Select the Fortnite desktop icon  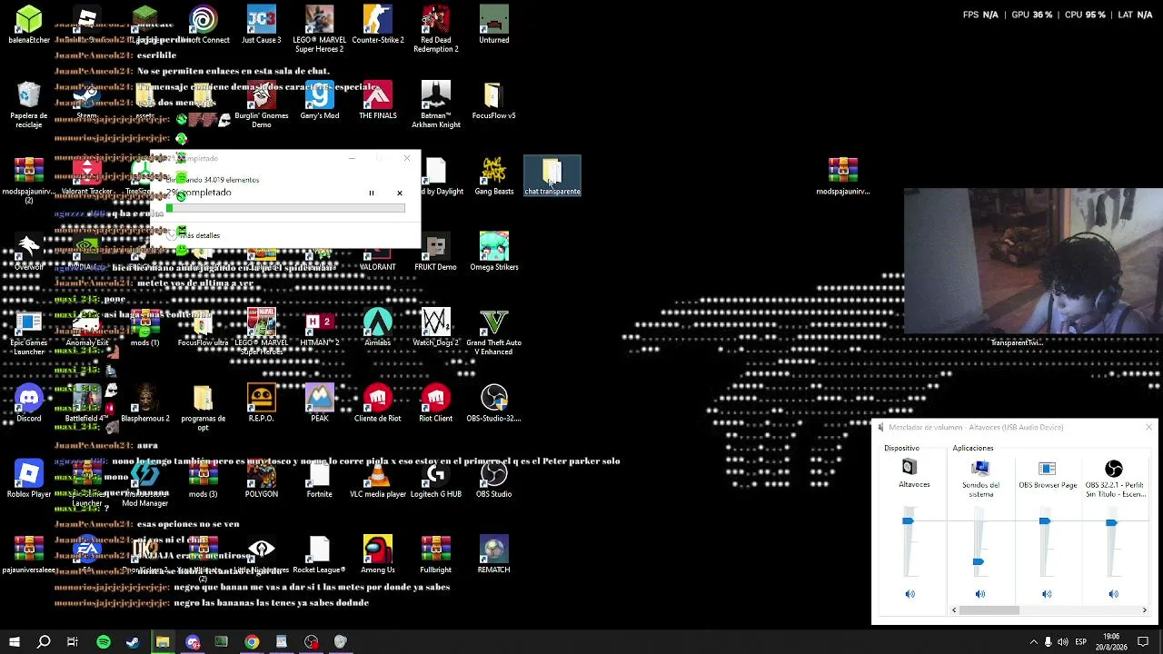point(320,479)
